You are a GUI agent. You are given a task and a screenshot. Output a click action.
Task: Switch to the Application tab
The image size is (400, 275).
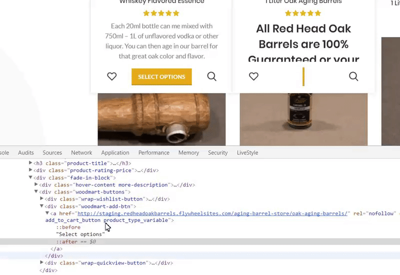[x=115, y=152]
